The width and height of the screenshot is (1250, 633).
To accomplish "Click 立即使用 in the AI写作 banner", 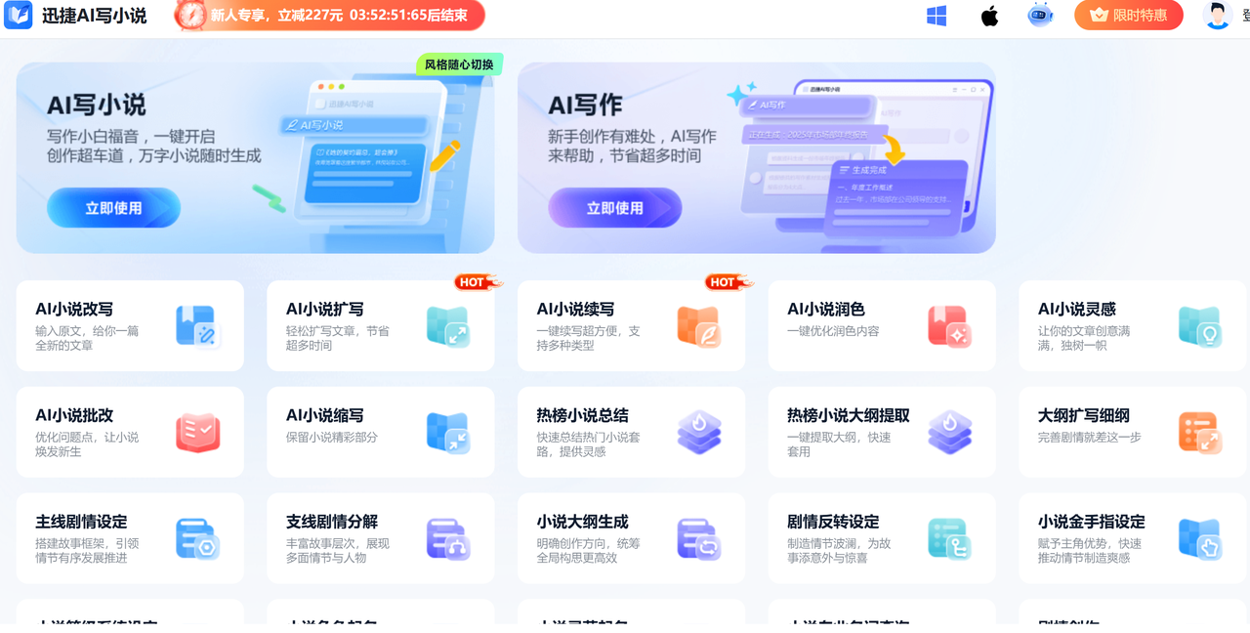I will tap(614, 208).
